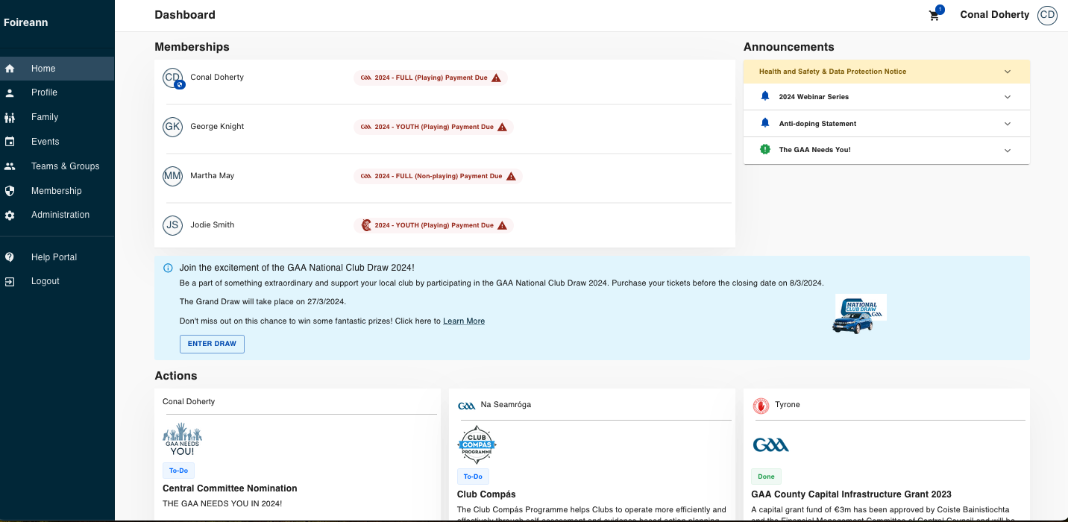Click Na Seamróga club name on card
Screen dimensions: 1068x522
pos(506,405)
